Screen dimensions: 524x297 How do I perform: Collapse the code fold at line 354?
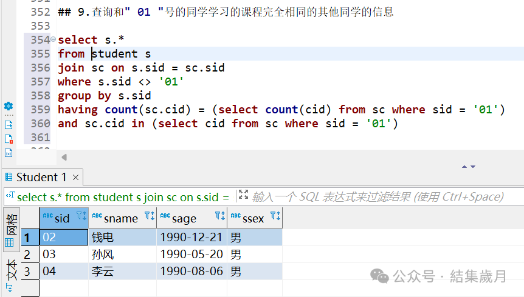[x=53, y=39]
